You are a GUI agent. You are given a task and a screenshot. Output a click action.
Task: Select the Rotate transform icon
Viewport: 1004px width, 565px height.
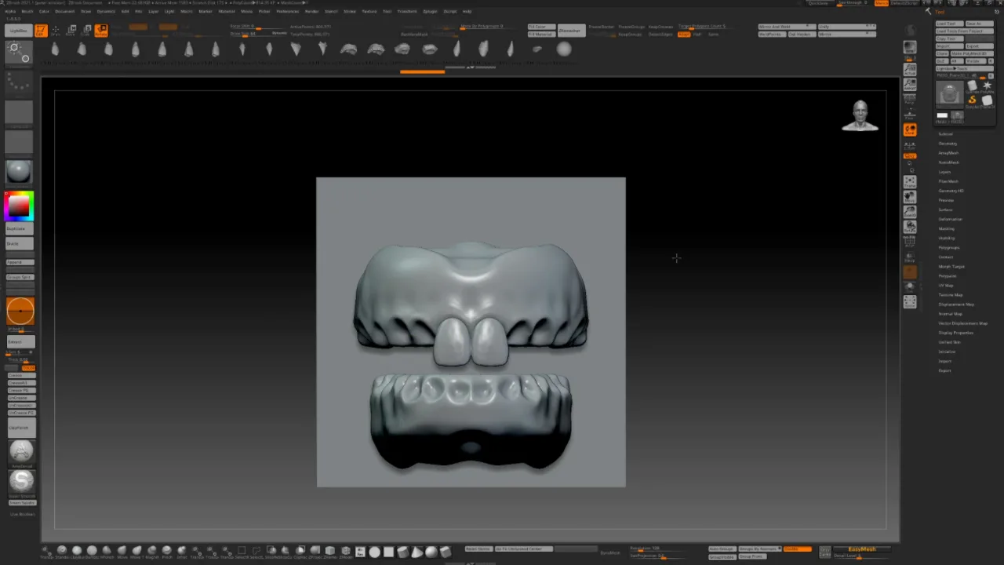click(x=101, y=31)
